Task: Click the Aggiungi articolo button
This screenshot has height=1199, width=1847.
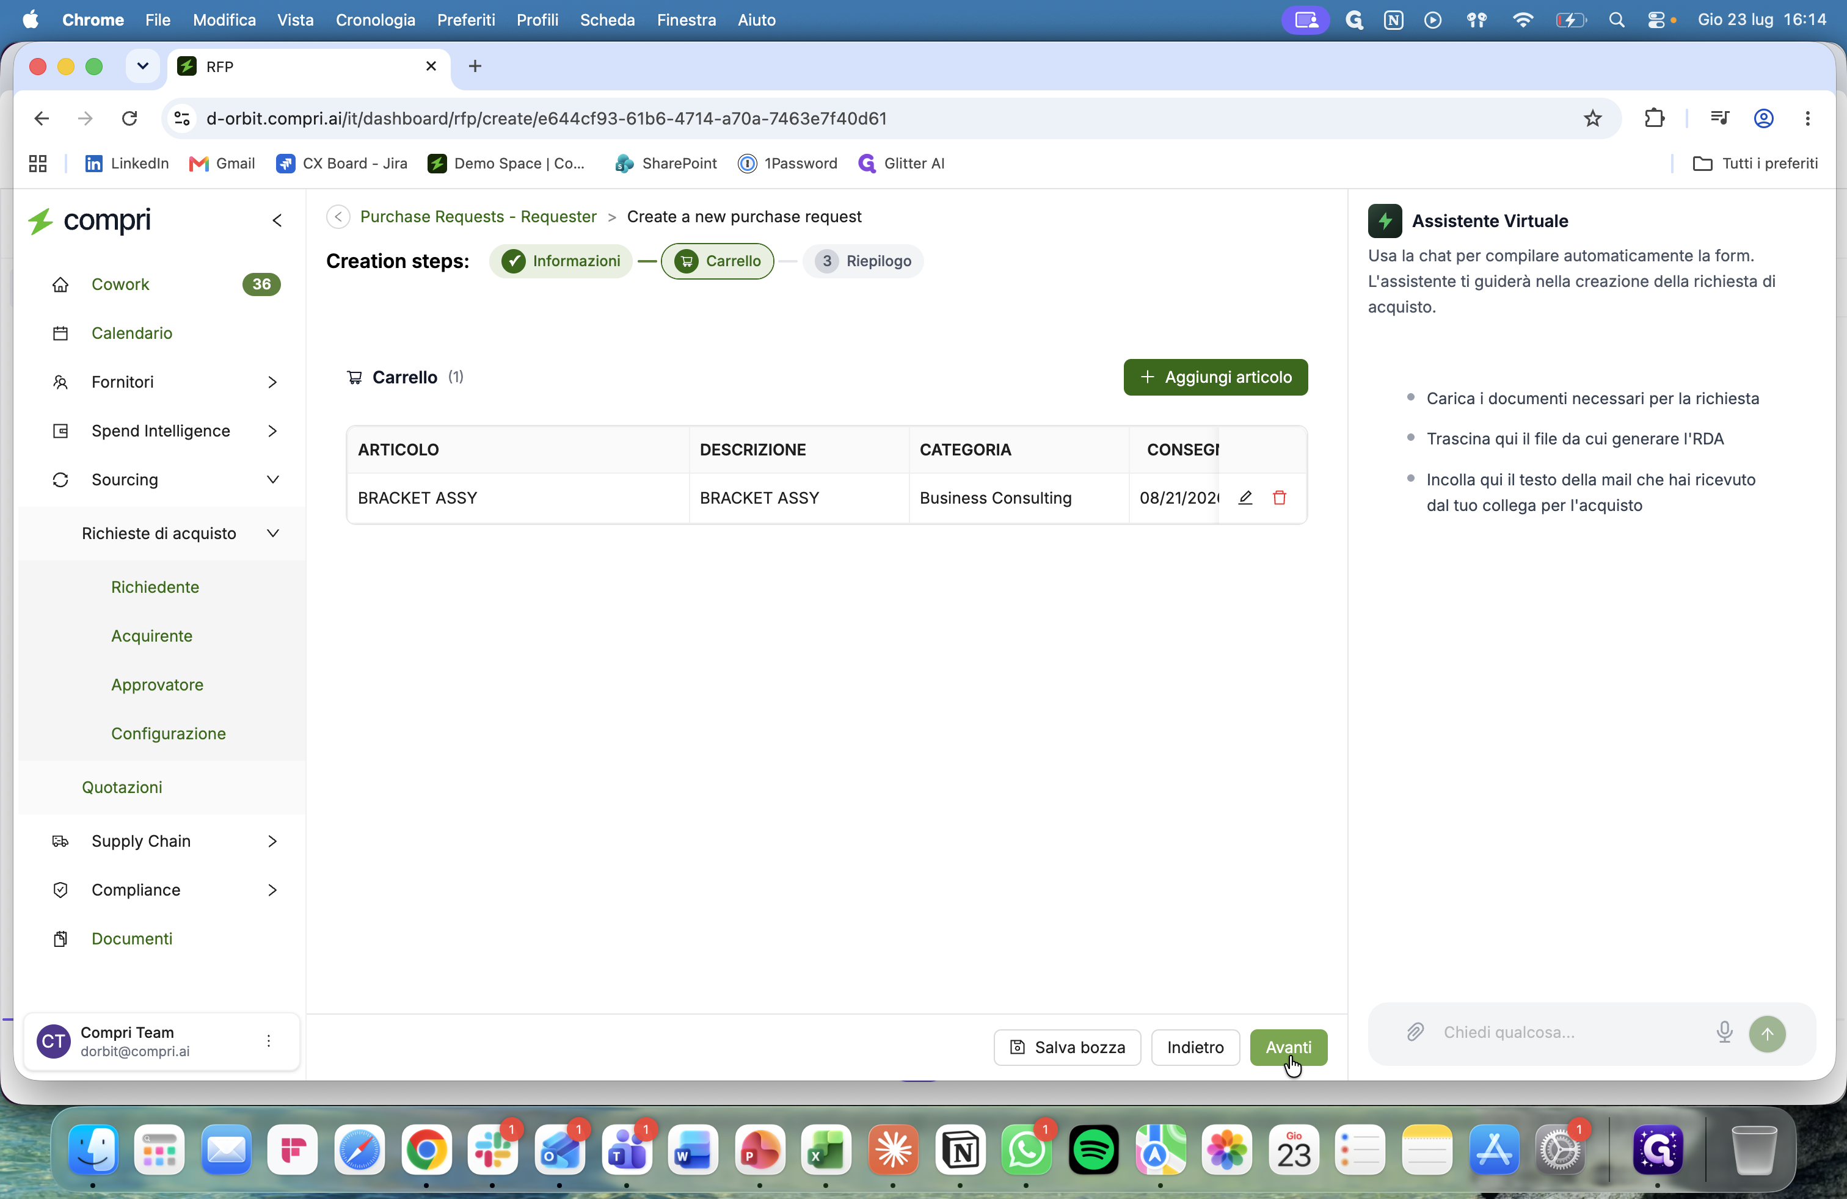Action: [x=1215, y=377]
